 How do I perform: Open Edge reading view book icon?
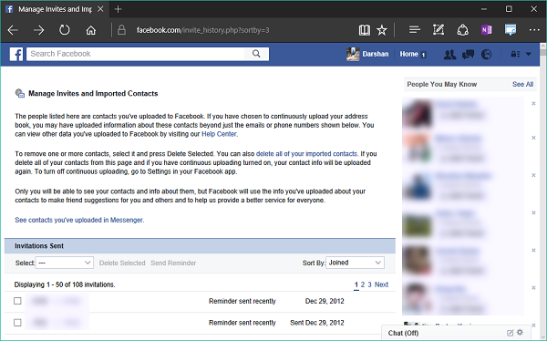pos(364,30)
